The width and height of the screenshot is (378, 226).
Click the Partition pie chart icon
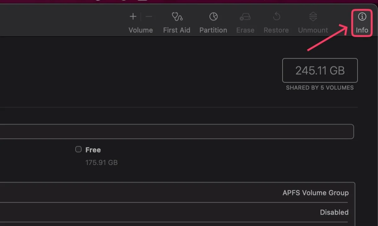[213, 17]
